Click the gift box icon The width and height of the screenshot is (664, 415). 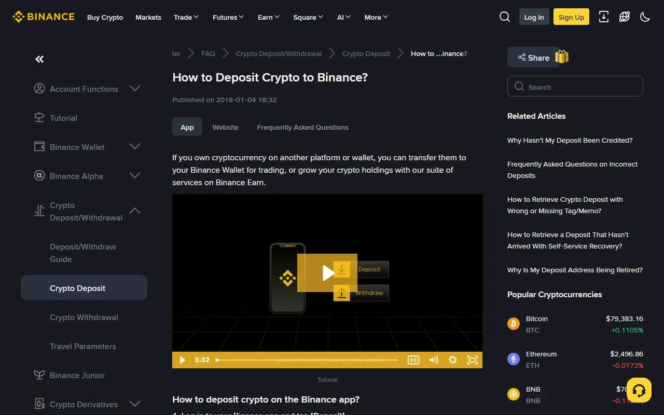pos(562,57)
